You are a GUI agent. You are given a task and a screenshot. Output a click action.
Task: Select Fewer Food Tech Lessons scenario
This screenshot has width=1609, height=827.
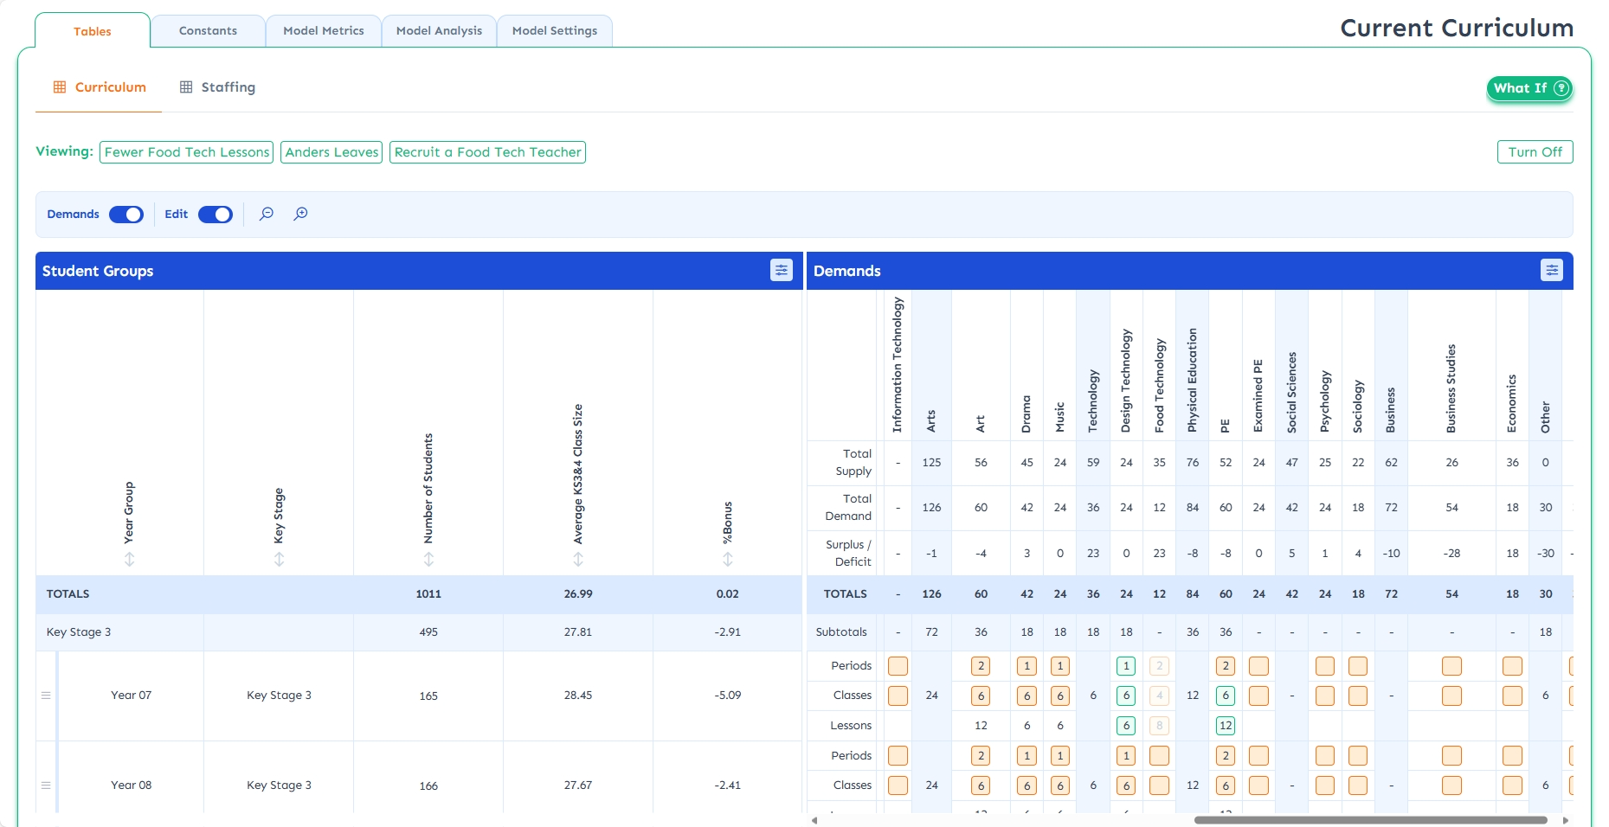(187, 152)
